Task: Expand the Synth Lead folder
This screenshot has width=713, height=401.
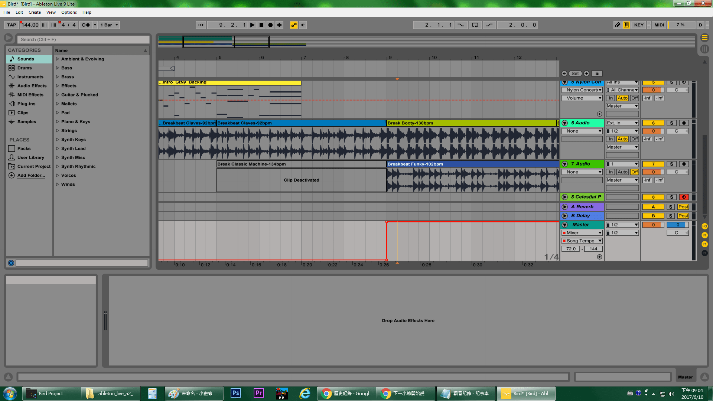Action: pyautogui.click(x=58, y=149)
